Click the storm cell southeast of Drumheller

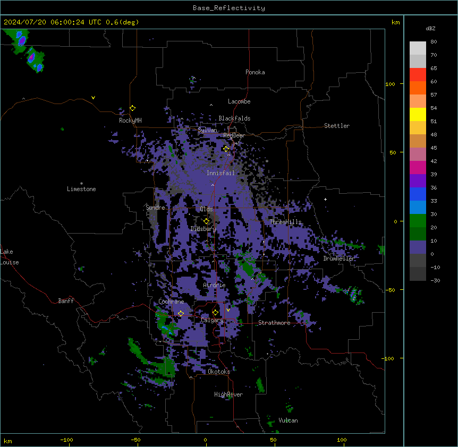tap(353, 295)
